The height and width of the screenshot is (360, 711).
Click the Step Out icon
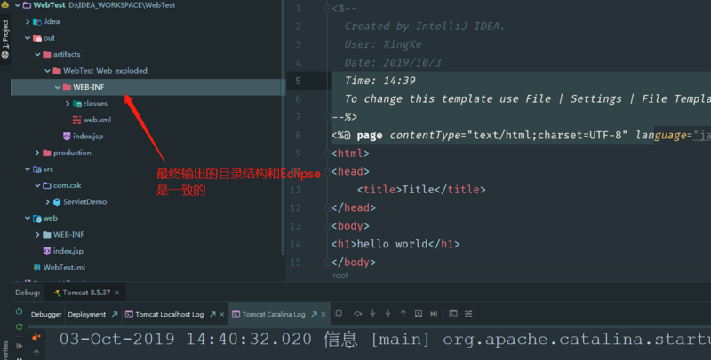click(x=403, y=314)
